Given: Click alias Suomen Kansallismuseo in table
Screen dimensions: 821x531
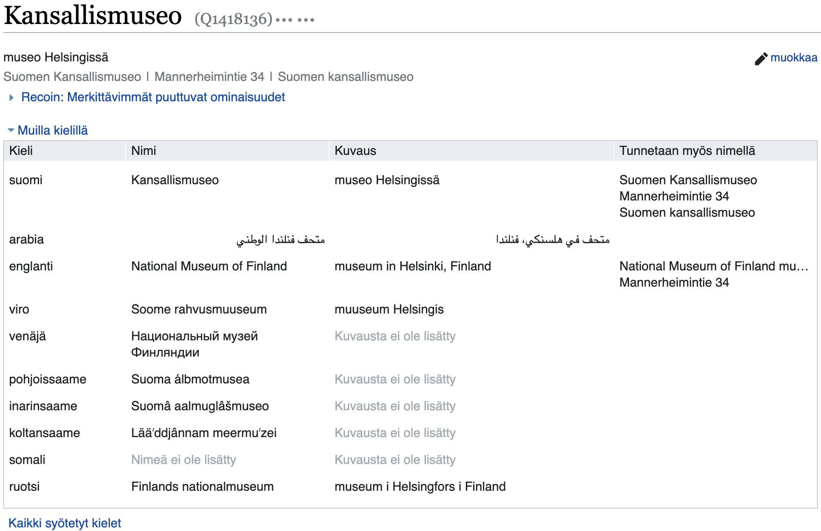Looking at the screenshot, I should tap(688, 180).
